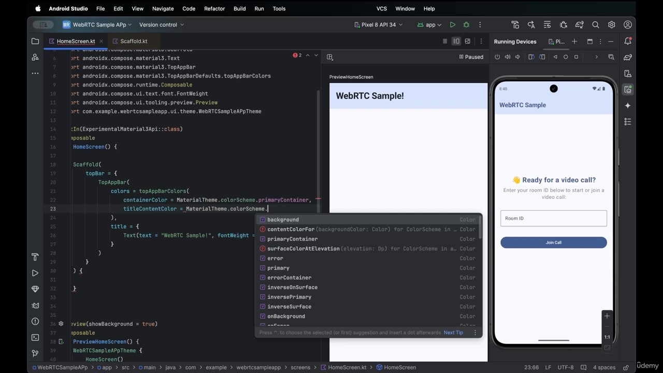This screenshot has height=373, width=663.
Task: Open the app run configuration dropdown
Action: point(430,25)
